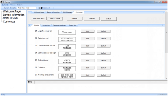Edit the Coil not found message

(88, 61)
